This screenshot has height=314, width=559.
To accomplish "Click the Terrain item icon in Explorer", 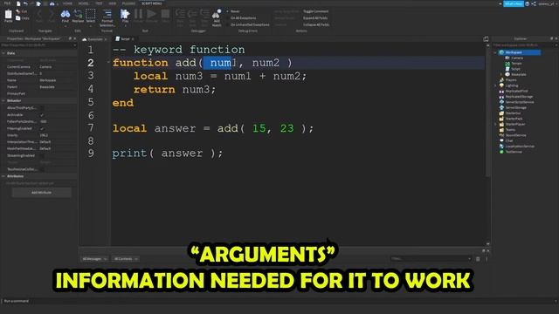I will (x=507, y=64).
